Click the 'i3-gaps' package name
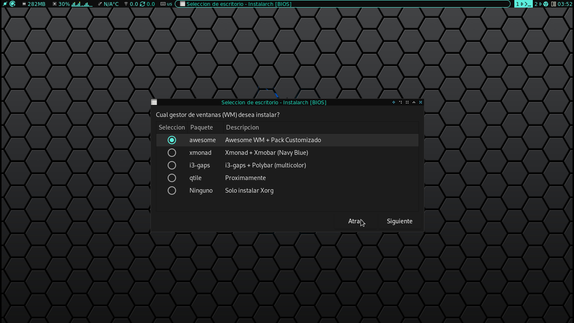574x323 pixels. click(x=200, y=165)
